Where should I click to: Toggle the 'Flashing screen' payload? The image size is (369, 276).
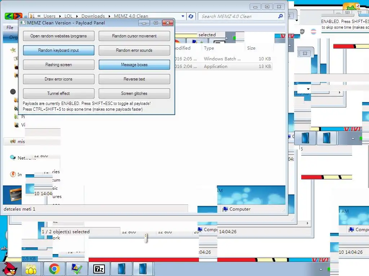point(59,65)
